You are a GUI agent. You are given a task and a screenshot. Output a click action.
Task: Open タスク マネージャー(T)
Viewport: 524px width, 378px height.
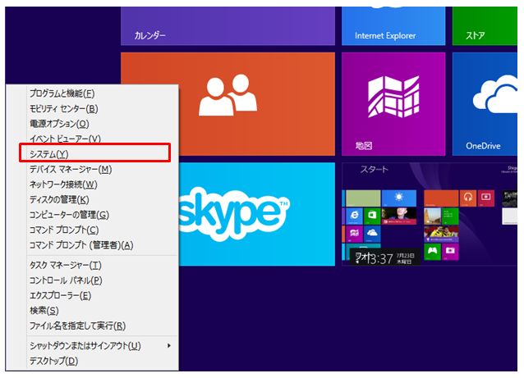click(65, 265)
